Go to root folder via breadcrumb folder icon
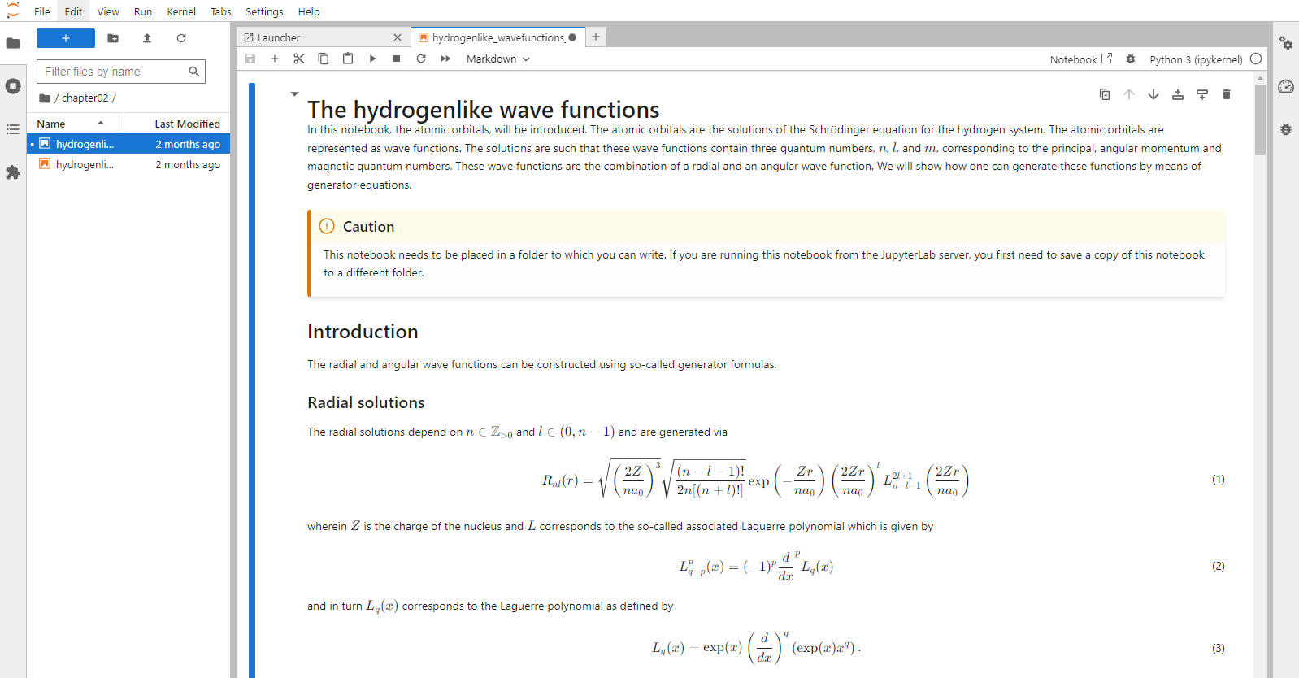This screenshot has height=678, width=1299. point(45,98)
